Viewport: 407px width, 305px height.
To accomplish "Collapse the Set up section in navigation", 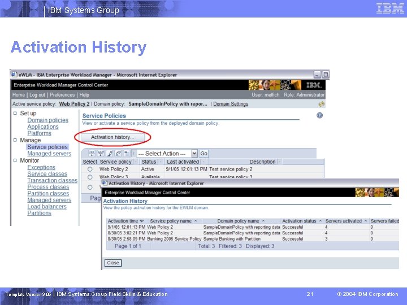I will click(15, 113).
